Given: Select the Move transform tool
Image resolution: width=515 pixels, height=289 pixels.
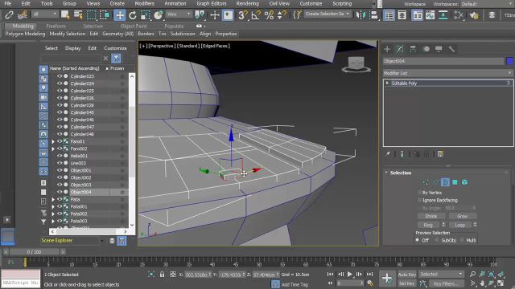Looking at the screenshot, I should pyautogui.click(x=120, y=15).
